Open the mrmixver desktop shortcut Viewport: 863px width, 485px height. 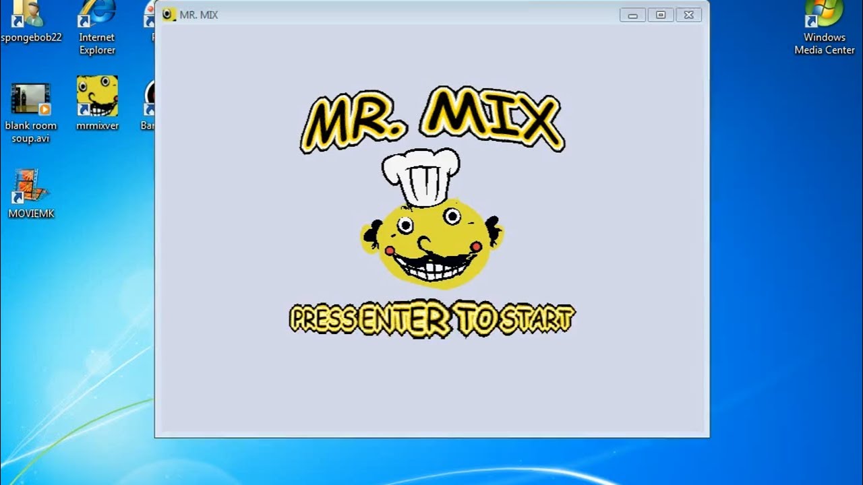coord(97,103)
